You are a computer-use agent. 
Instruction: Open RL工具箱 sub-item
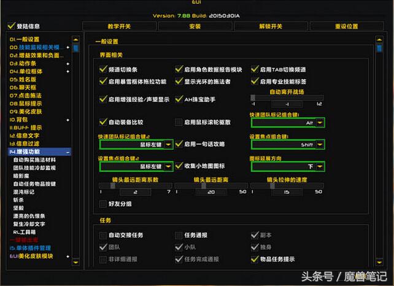[x=25, y=232]
